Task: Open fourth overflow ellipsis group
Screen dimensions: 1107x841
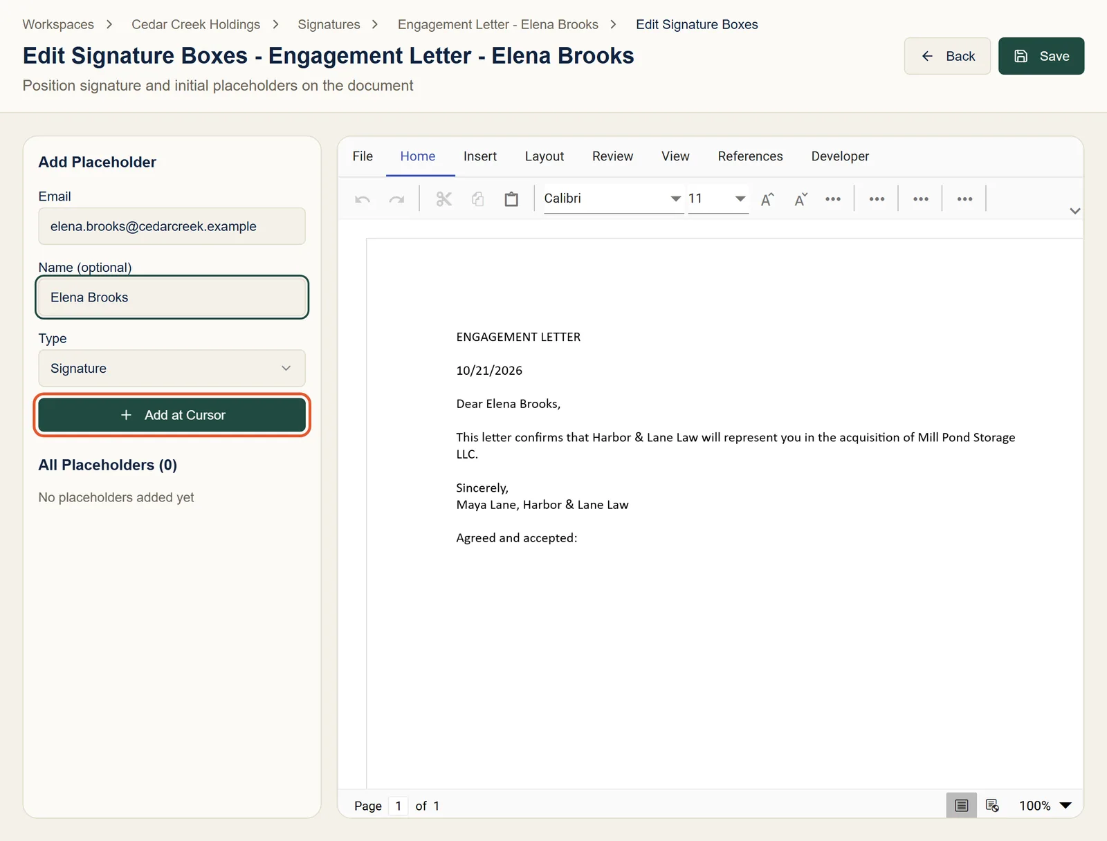Action: tap(964, 199)
